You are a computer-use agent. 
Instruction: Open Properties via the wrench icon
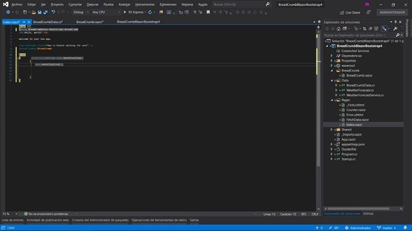coord(395,29)
